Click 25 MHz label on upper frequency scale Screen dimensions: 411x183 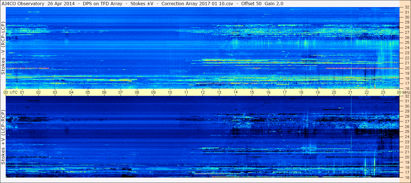[407, 42]
